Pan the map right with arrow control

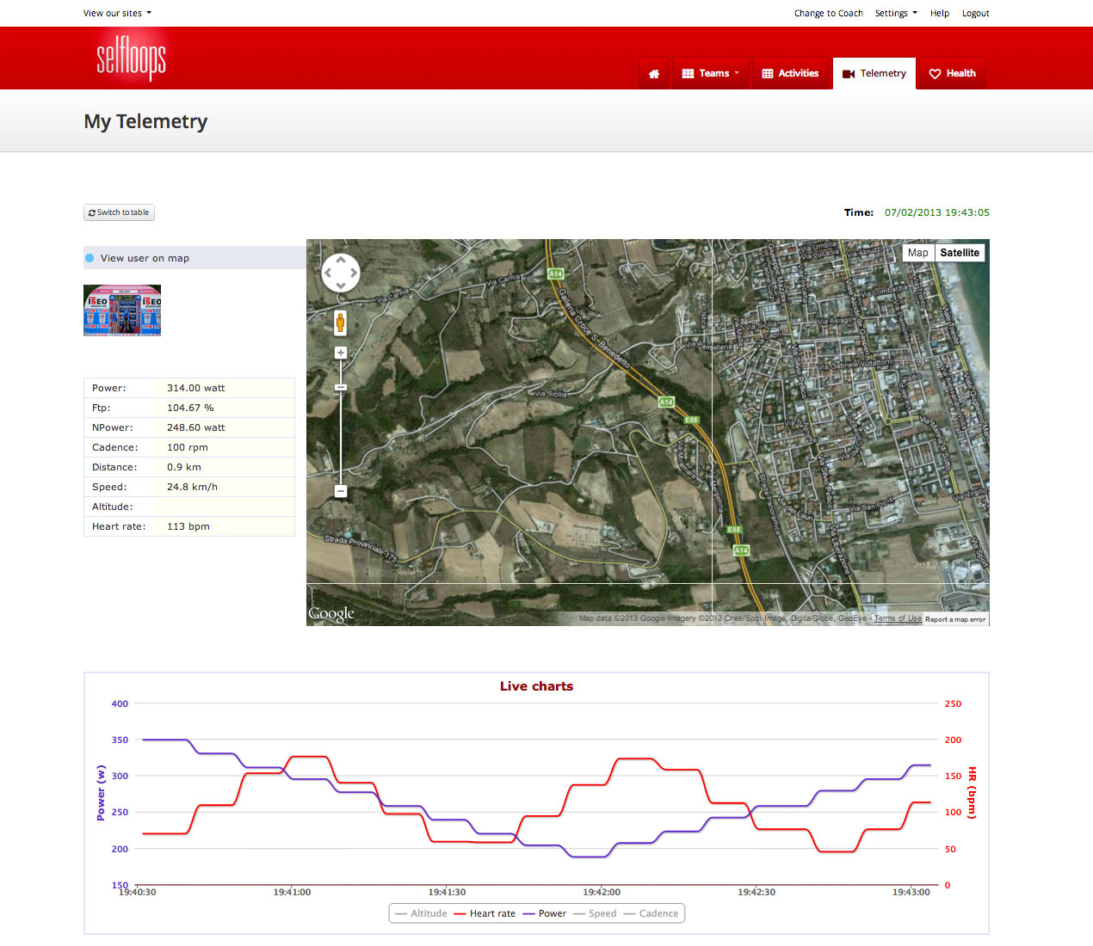[x=354, y=273]
